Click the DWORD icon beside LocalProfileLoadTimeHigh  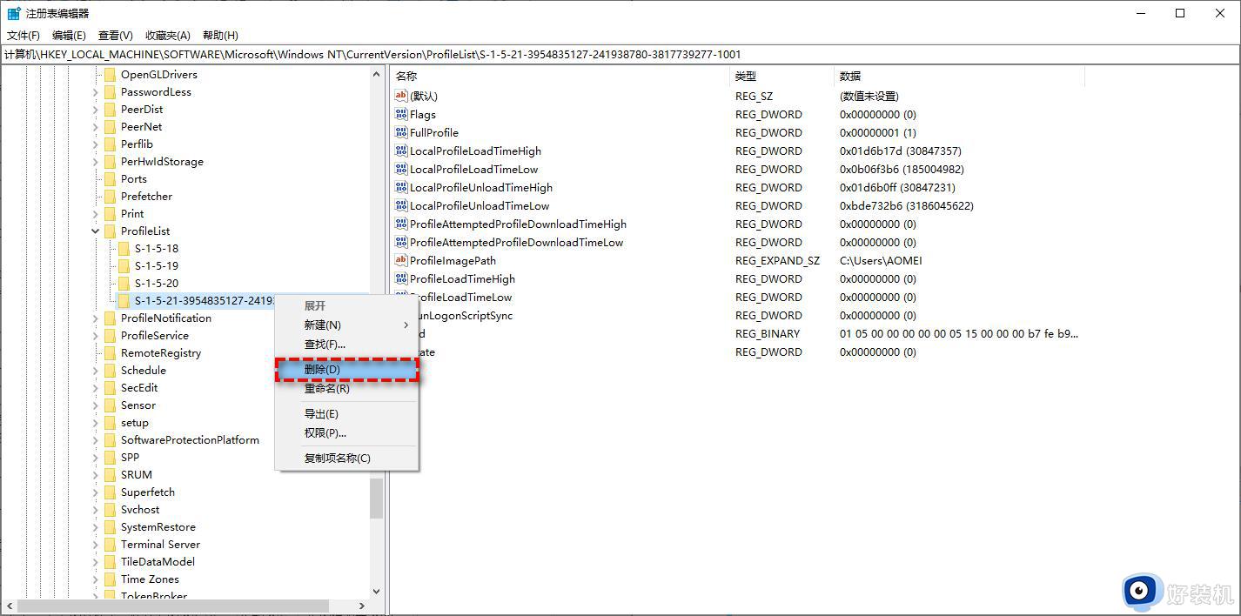coord(401,151)
